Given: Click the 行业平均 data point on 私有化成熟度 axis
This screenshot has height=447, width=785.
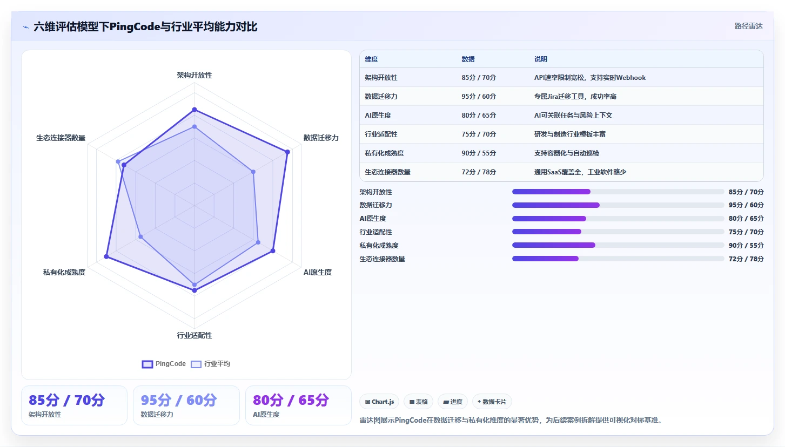Looking at the screenshot, I should pyautogui.click(x=140, y=236).
